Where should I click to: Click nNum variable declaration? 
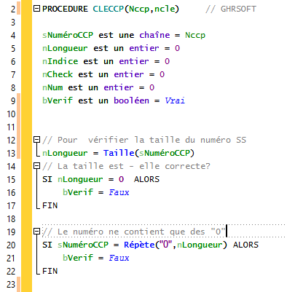52,87
